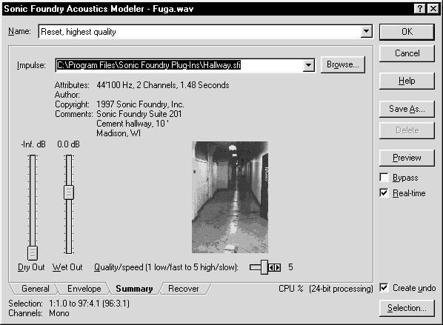
Task: Click the Quality/speed slider thumb
Action: click(x=264, y=267)
